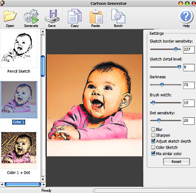Click the yellow minimize window button
The image size is (196, 193).
point(181,3)
